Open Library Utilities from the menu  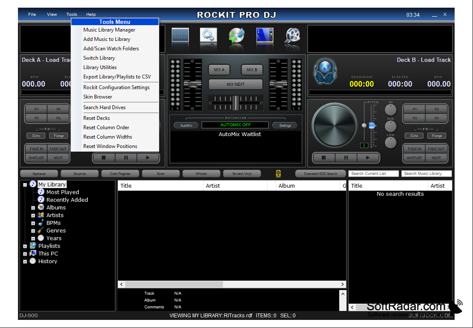(115, 67)
